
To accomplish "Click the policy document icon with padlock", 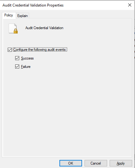I will pos(13,29).
